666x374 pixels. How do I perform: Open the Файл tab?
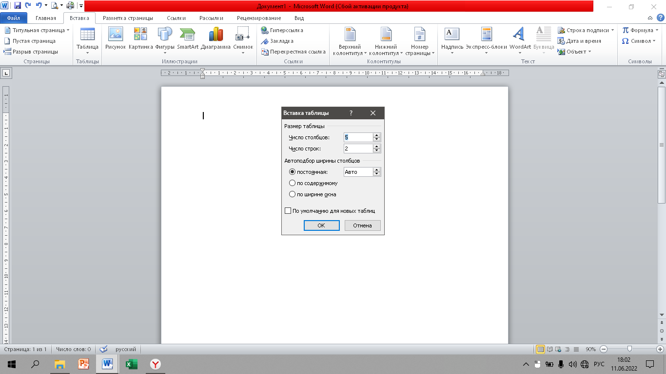14,18
